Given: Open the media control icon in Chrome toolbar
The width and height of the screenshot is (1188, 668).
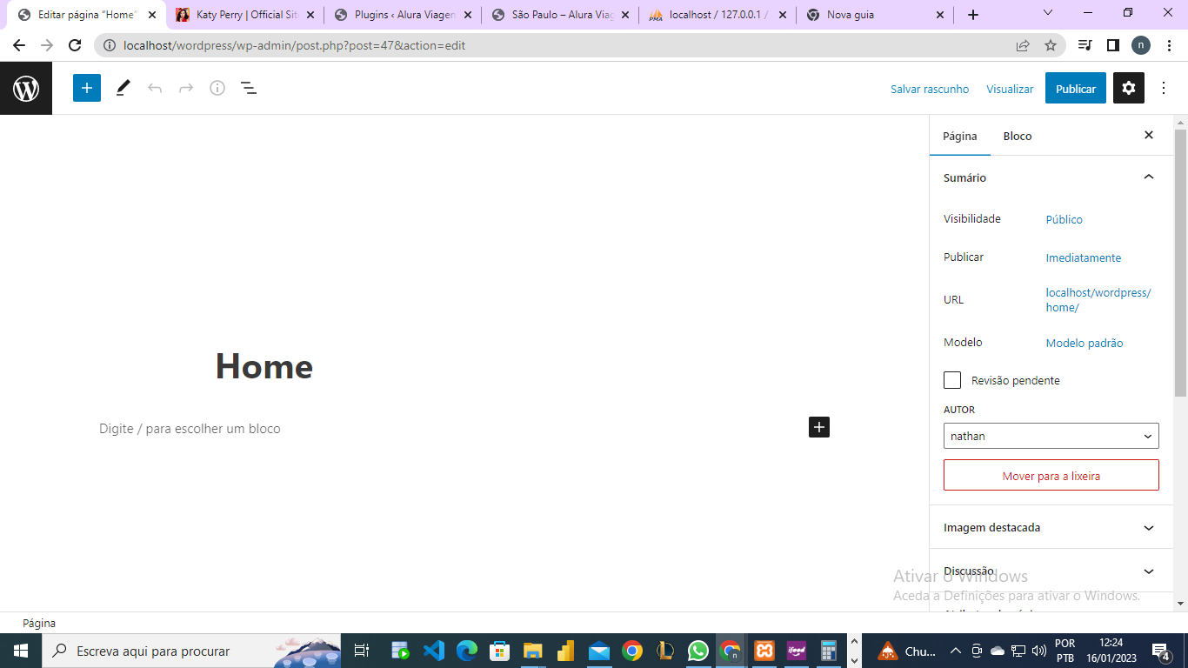Looking at the screenshot, I should pos(1085,45).
